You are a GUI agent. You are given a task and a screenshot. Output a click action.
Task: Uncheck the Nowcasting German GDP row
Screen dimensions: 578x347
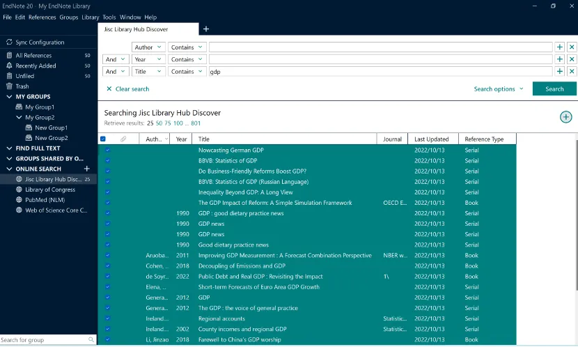(108, 150)
